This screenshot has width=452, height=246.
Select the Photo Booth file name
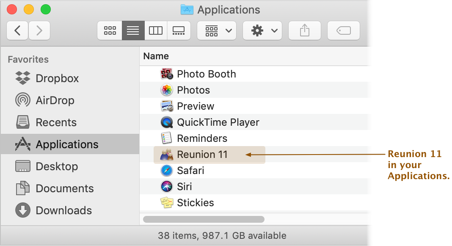(x=207, y=74)
